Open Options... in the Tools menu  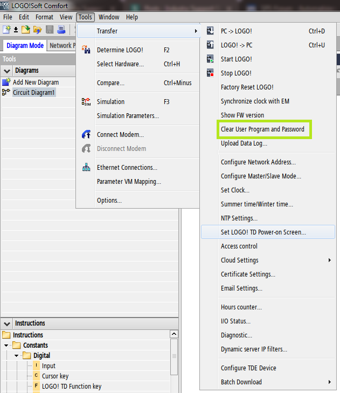click(x=139, y=200)
